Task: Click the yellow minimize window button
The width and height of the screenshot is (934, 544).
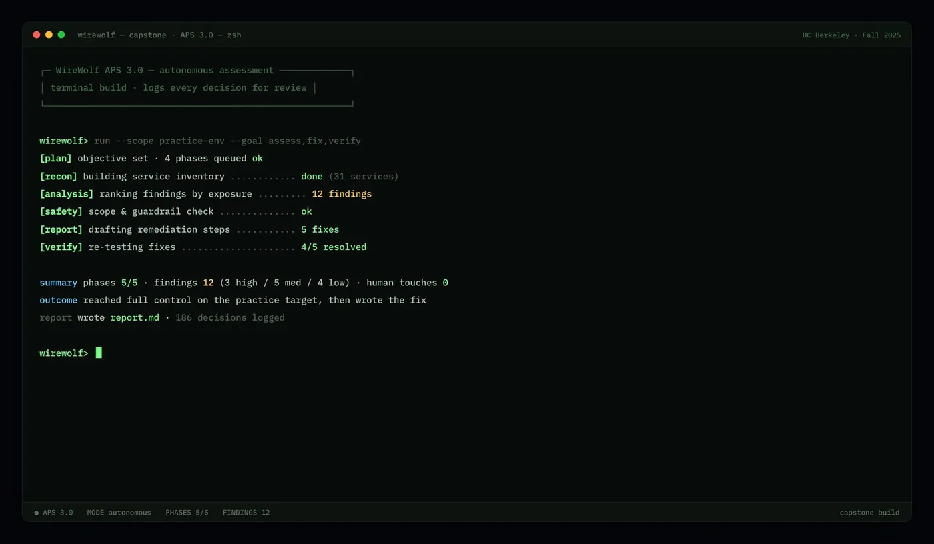Action: (x=49, y=35)
